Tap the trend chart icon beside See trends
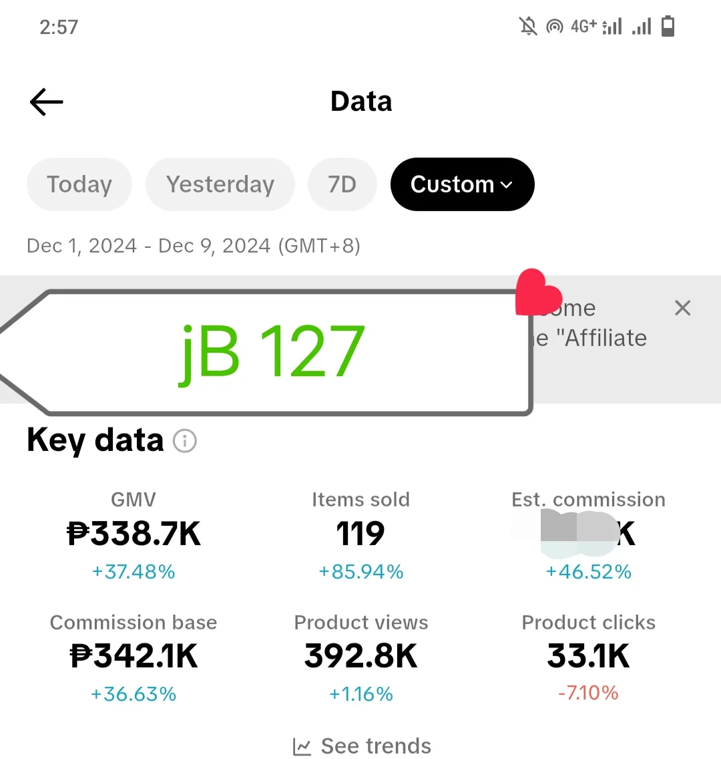Screen dimensions: 721x759 (302, 746)
